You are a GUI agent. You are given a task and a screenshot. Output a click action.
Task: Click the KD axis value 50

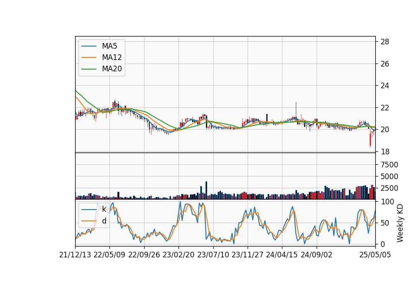click(x=385, y=223)
